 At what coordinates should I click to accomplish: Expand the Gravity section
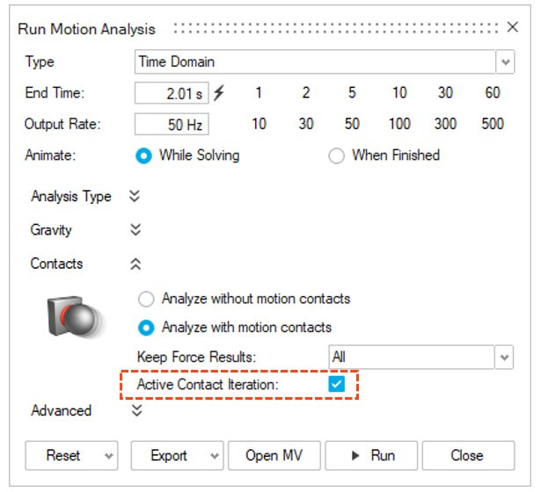[135, 230]
